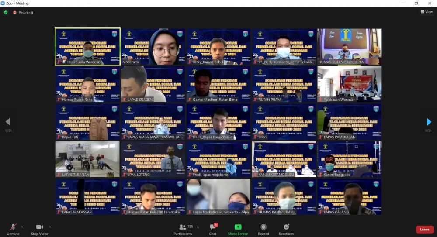This screenshot has width=437, height=237.
Task: Open the View layout menu
Action: point(426,12)
